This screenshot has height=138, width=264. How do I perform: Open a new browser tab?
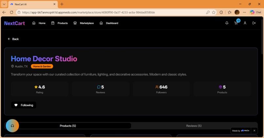62,4
